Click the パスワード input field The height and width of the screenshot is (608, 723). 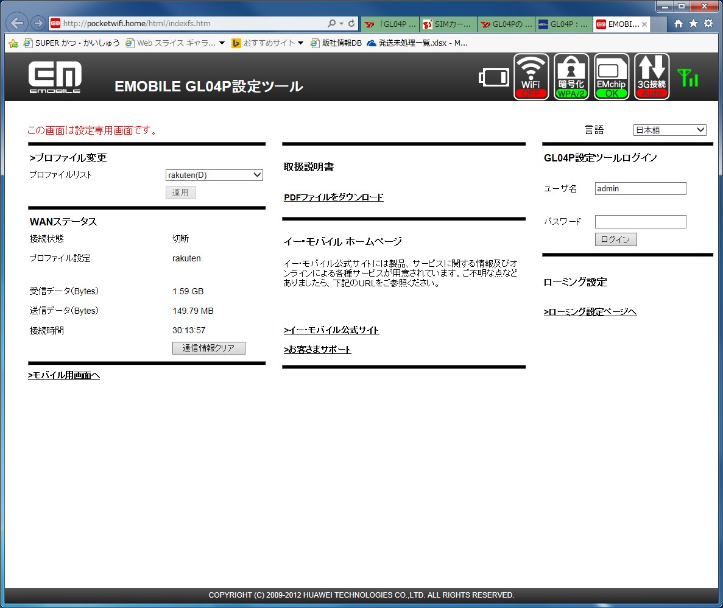(640, 222)
